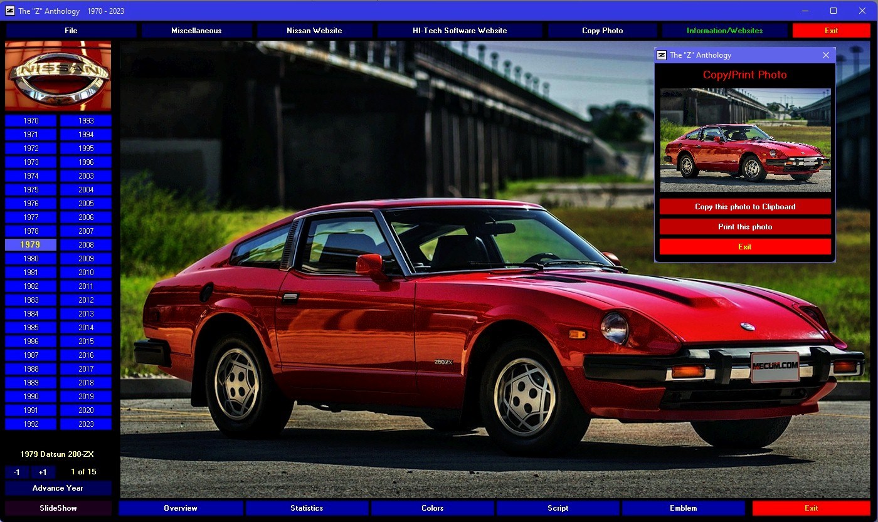Select year 1973
This screenshot has width=878, height=522.
(31, 162)
